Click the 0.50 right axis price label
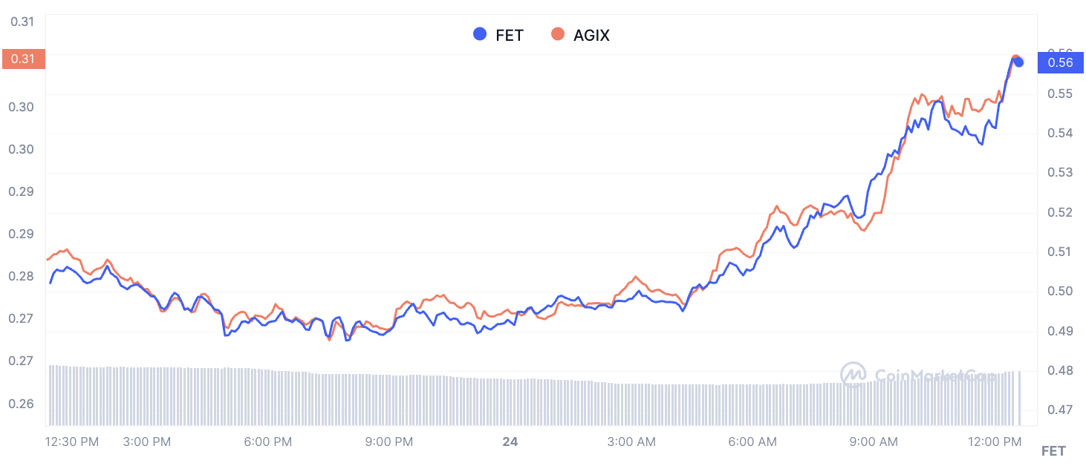This screenshot has height=469, width=1086. [x=1060, y=291]
